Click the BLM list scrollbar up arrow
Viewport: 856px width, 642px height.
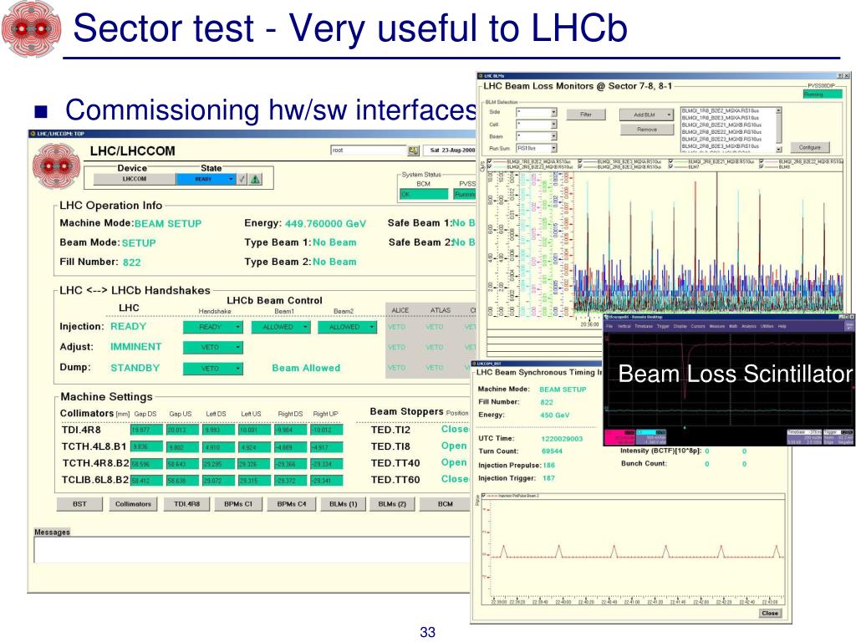tap(778, 111)
